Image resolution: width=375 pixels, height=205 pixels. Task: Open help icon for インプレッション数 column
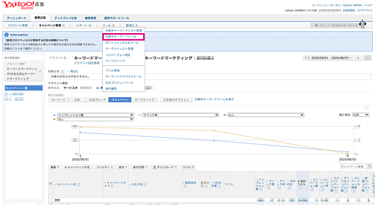pyautogui.click(x=261, y=190)
